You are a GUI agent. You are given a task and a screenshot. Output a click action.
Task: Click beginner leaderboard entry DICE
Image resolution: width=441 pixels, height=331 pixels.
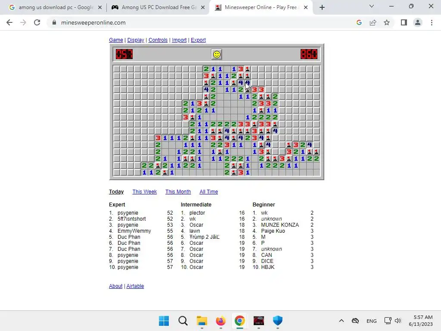pyautogui.click(x=267, y=261)
